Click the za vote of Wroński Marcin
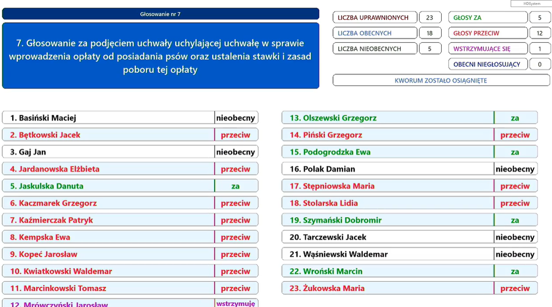 pyautogui.click(x=515, y=271)
